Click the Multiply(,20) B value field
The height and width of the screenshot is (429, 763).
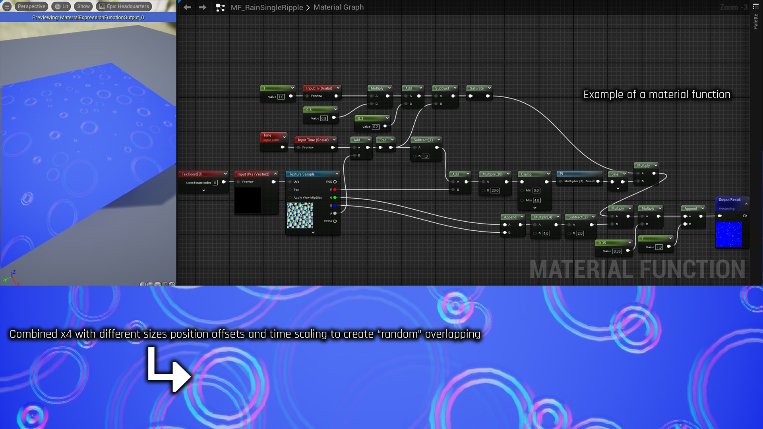(495, 191)
